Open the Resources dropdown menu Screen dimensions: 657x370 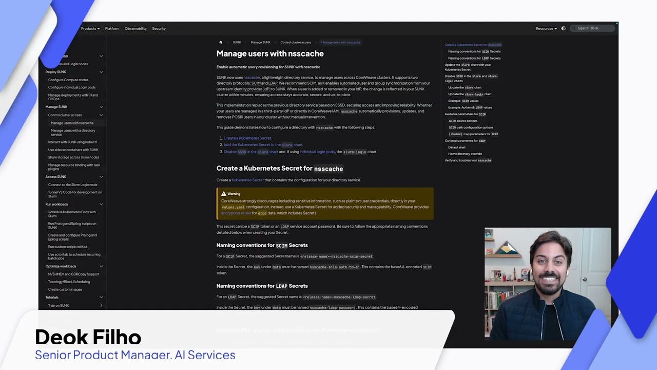(x=546, y=28)
